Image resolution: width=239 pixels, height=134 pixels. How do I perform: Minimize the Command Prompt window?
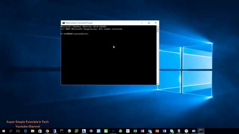(x=142, y=23)
